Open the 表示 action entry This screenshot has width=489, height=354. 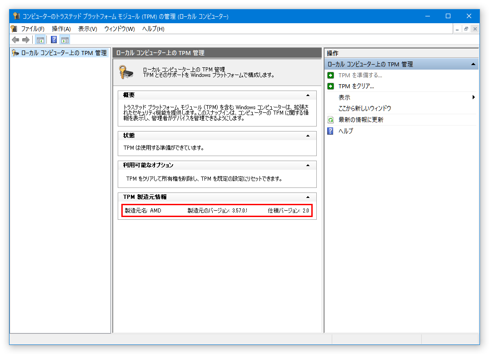click(x=344, y=97)
